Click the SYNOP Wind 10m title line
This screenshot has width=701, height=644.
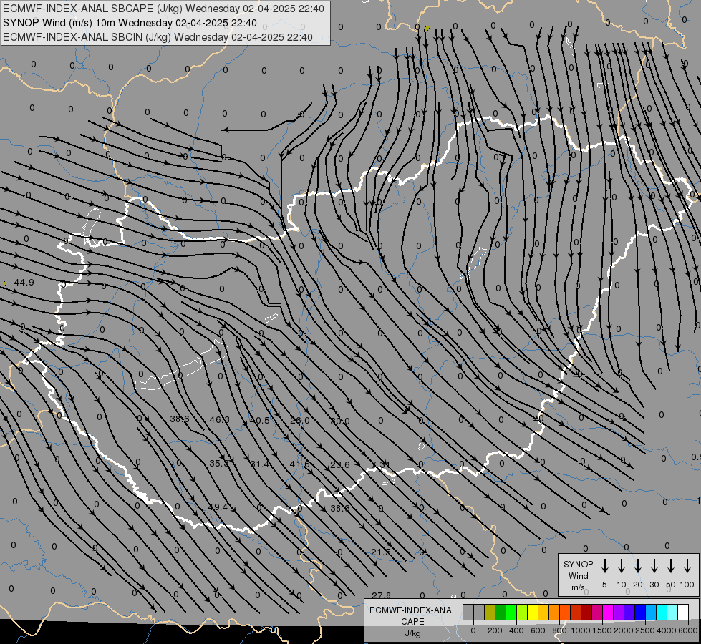point(130,23)
